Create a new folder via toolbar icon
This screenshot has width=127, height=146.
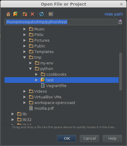[x=25, y=14]
